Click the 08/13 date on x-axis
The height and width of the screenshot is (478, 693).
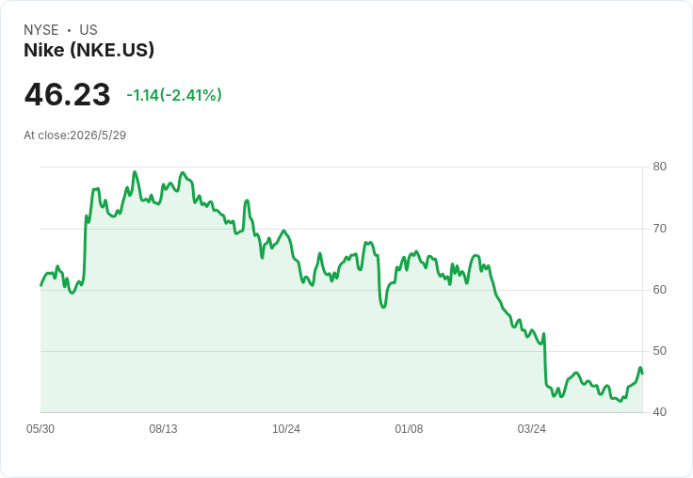coord(163,428)
